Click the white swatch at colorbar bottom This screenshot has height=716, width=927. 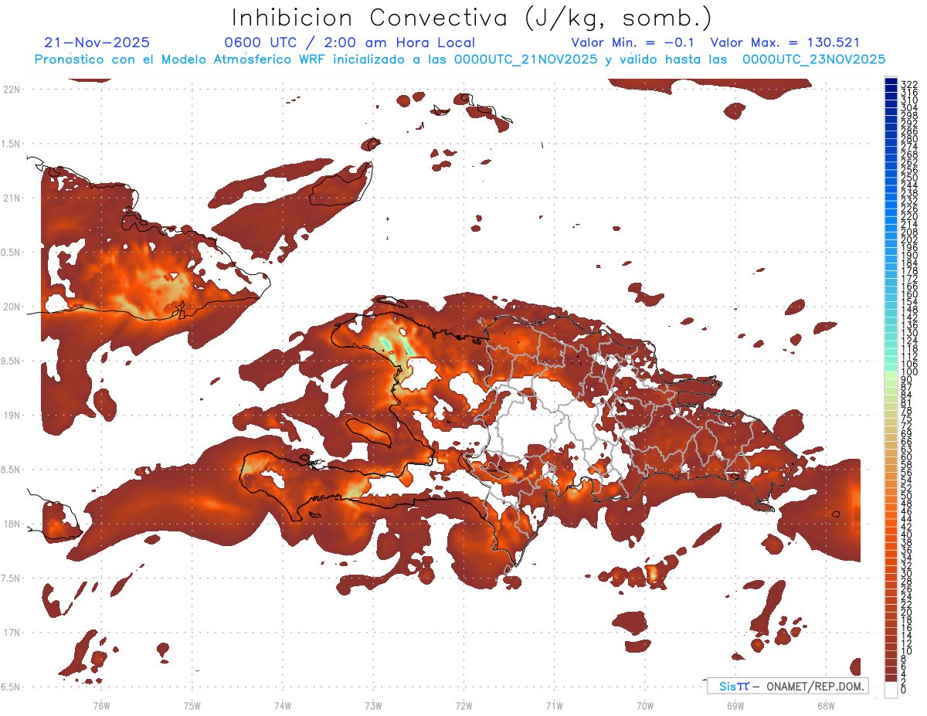(x=891, y=689)
